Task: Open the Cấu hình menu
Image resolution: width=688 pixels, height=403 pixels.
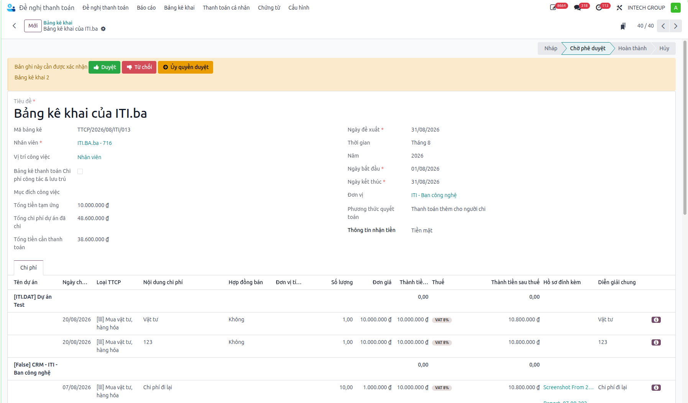Action: (x=299, y=8)
